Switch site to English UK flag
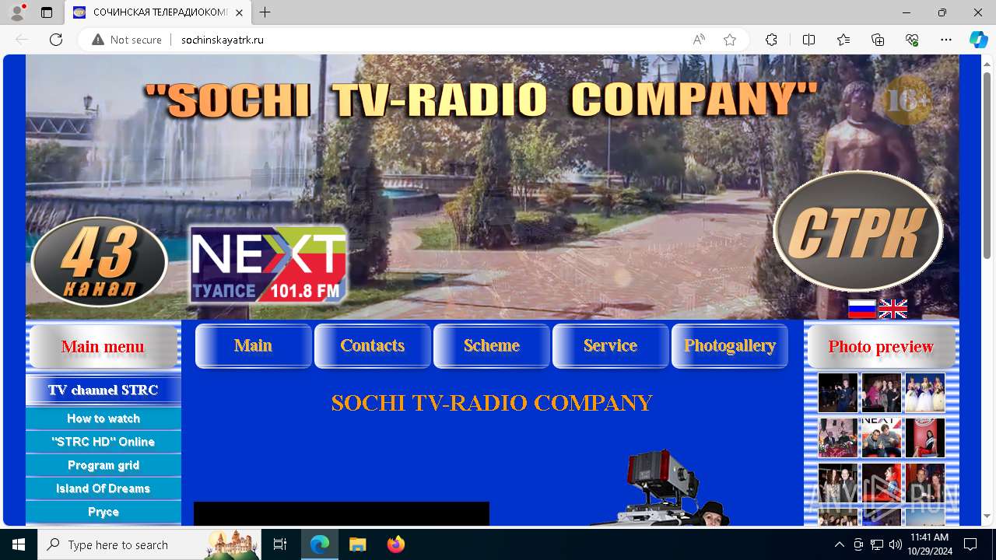 (893, 309)
